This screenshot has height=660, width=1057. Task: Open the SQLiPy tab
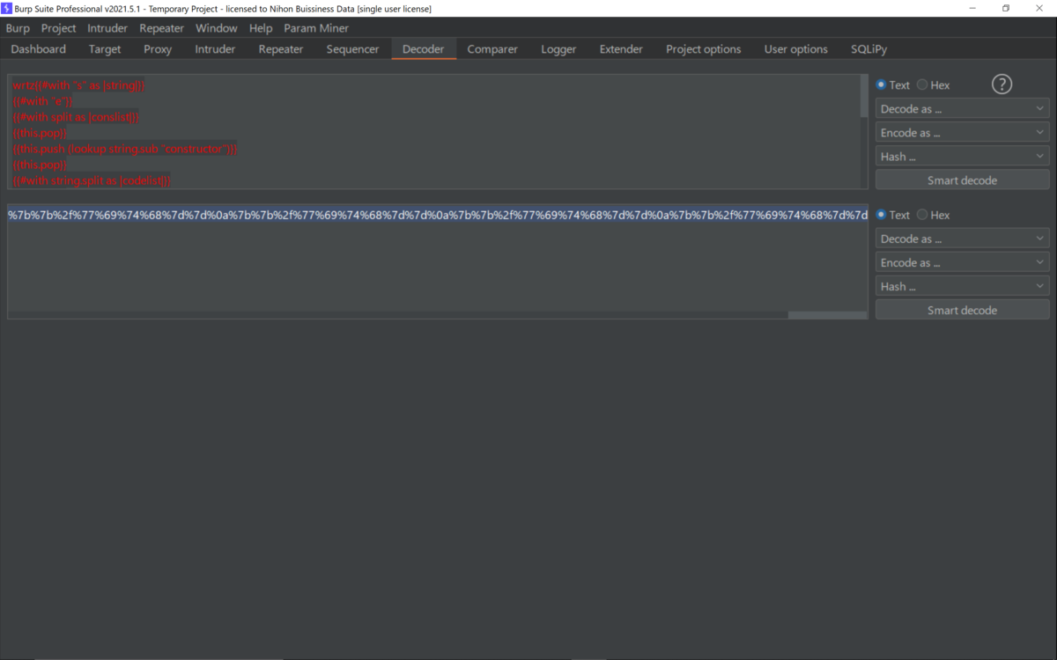(869, 49)
